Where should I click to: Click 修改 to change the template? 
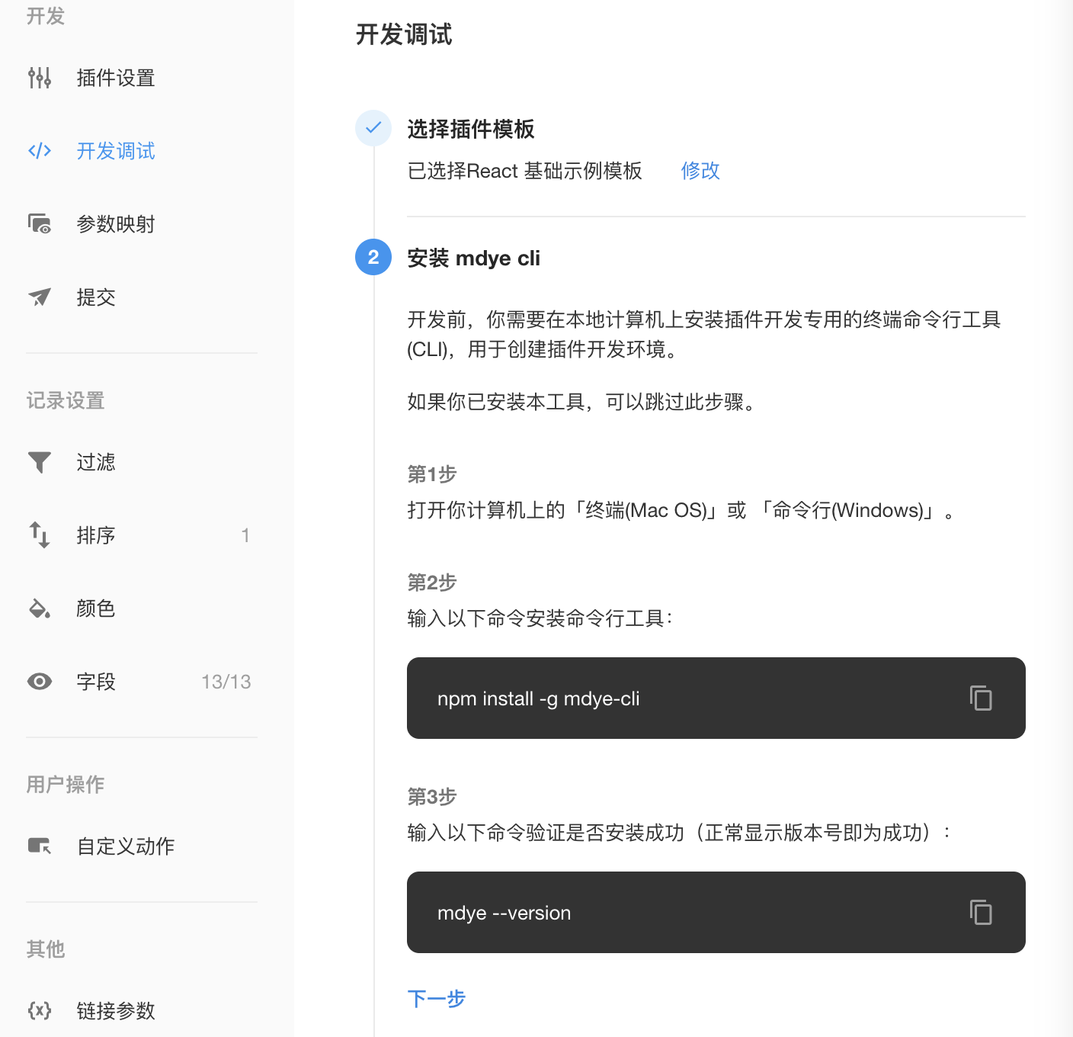pos(700,171)
